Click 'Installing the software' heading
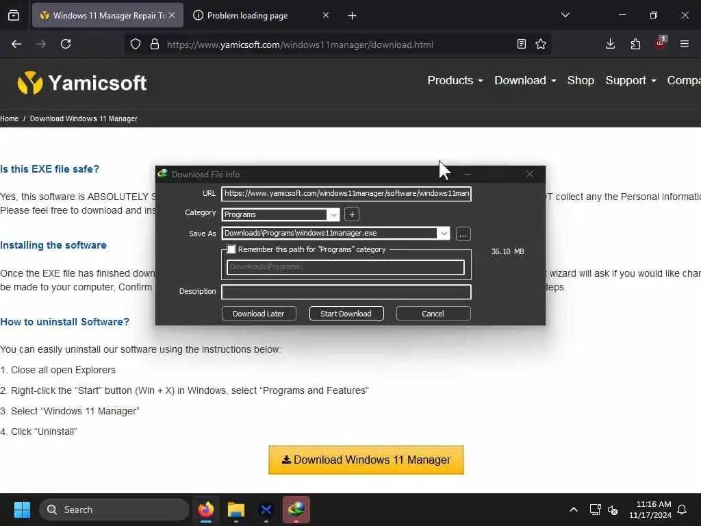Viewport: 701px width, 526px height. pyautogui.click(x=53, y=245)
